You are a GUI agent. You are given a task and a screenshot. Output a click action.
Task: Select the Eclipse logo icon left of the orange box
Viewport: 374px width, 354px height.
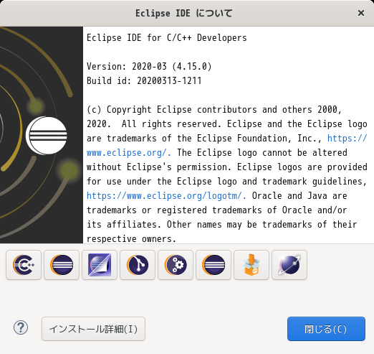[214, 265]
